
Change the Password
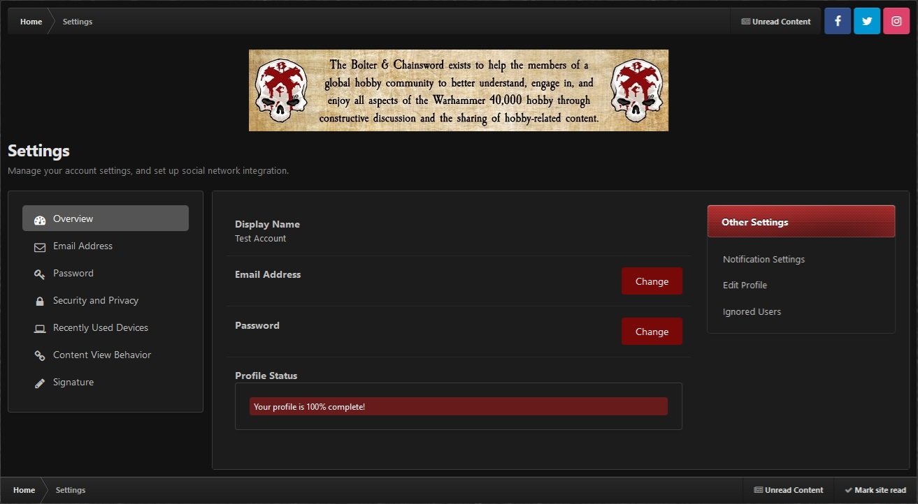(x=652, y=332)
